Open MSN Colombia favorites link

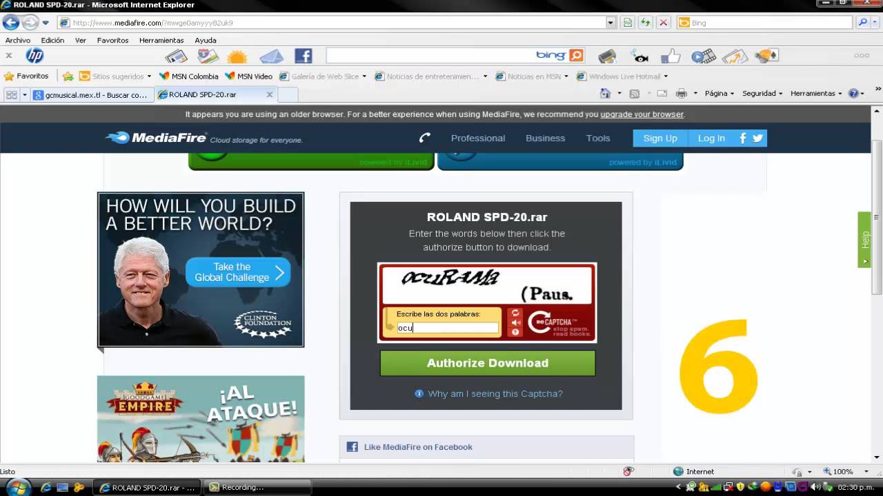click(189, 76)
